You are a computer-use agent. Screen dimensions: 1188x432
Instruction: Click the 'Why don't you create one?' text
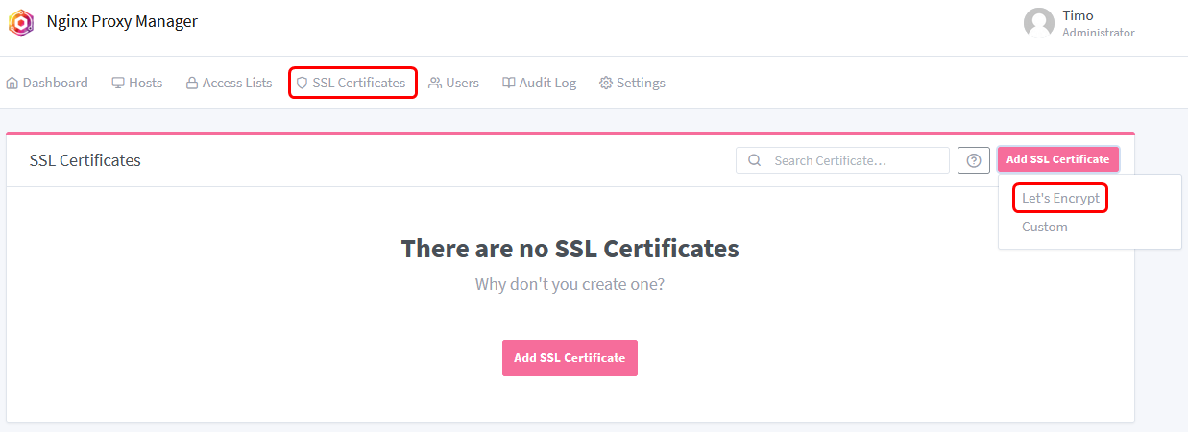click(x=570, y=285)
